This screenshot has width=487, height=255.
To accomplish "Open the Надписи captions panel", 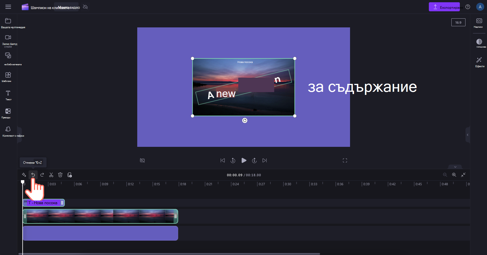I will point(479,23).
